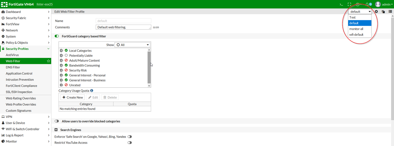The height and width of the screenshot is (146, 394).
Task: Click the Category Usage Quota info icon
Action: [92, 91]
